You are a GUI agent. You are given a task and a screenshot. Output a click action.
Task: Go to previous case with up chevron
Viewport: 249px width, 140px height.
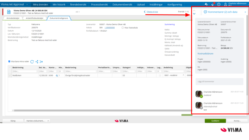point(194,11)
